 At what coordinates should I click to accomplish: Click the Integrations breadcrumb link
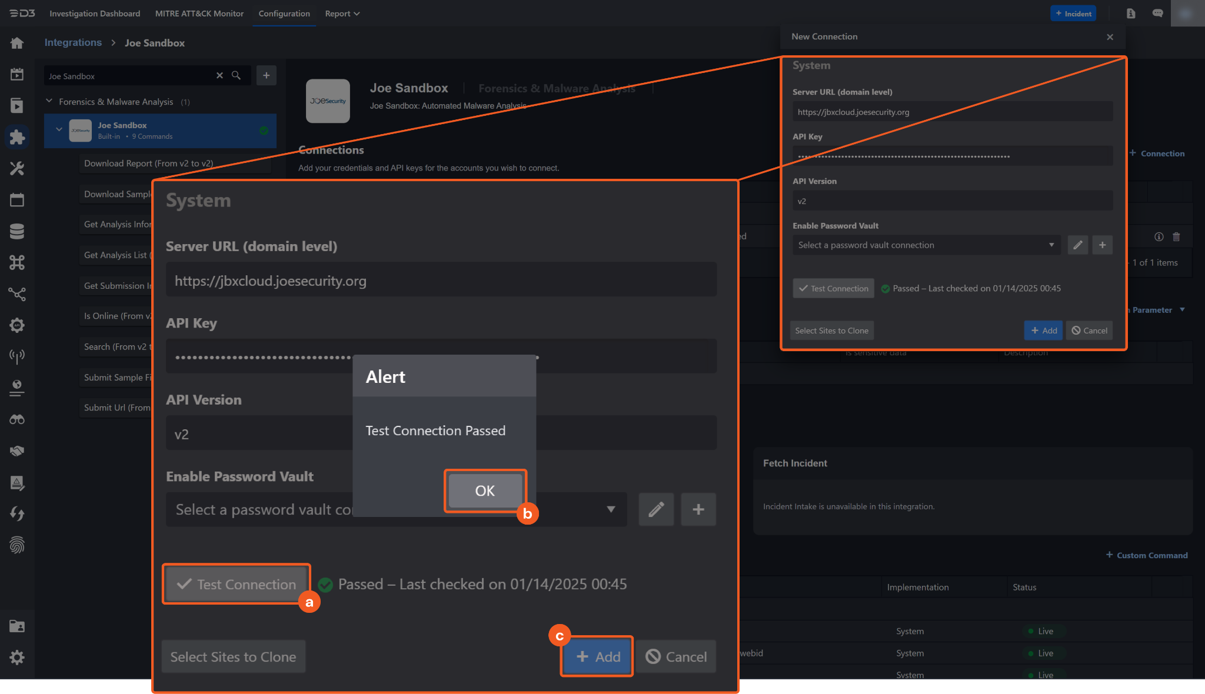pyautogui.click(x=73, y=42)
